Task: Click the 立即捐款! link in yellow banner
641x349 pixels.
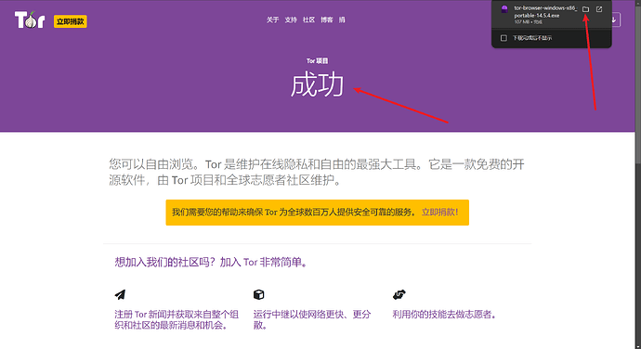Action: [439, 213]
